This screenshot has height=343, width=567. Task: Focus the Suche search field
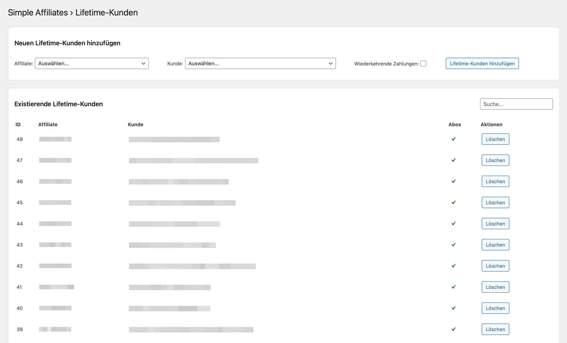point(516,104)
